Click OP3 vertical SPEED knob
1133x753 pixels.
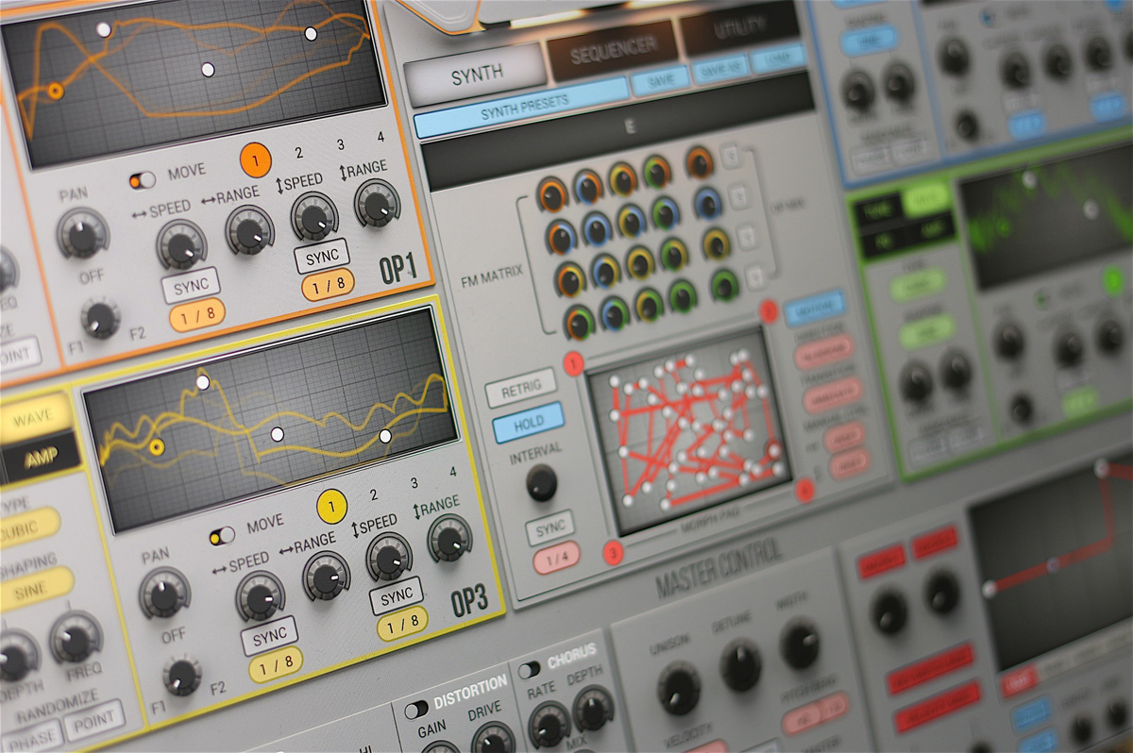coord(389,557)
